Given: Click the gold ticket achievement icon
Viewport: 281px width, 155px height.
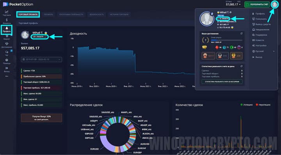Looking at the screenshot, I should (x=205, y=47).
